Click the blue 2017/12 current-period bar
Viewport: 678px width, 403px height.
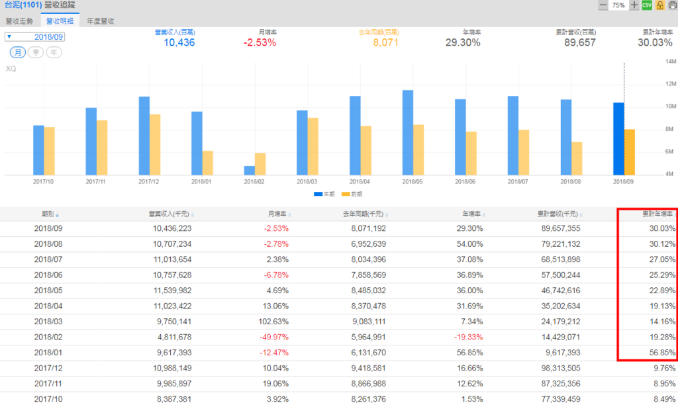[144, 136]
